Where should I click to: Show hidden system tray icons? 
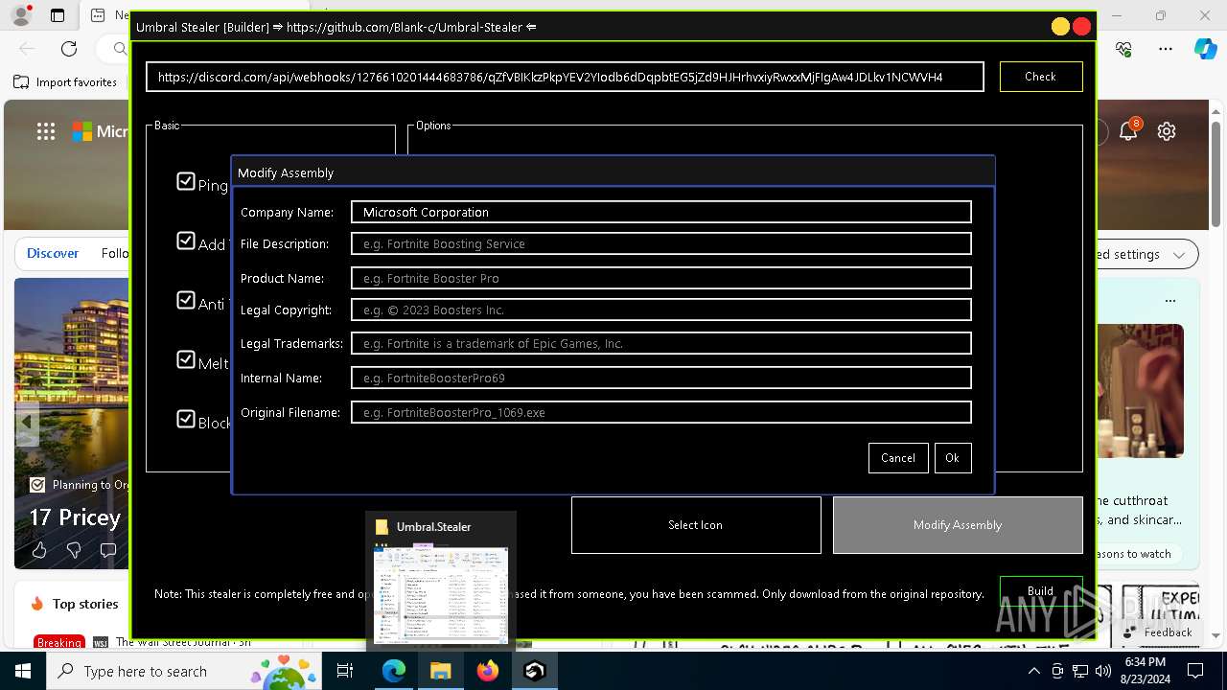(x=1033, y=671)
